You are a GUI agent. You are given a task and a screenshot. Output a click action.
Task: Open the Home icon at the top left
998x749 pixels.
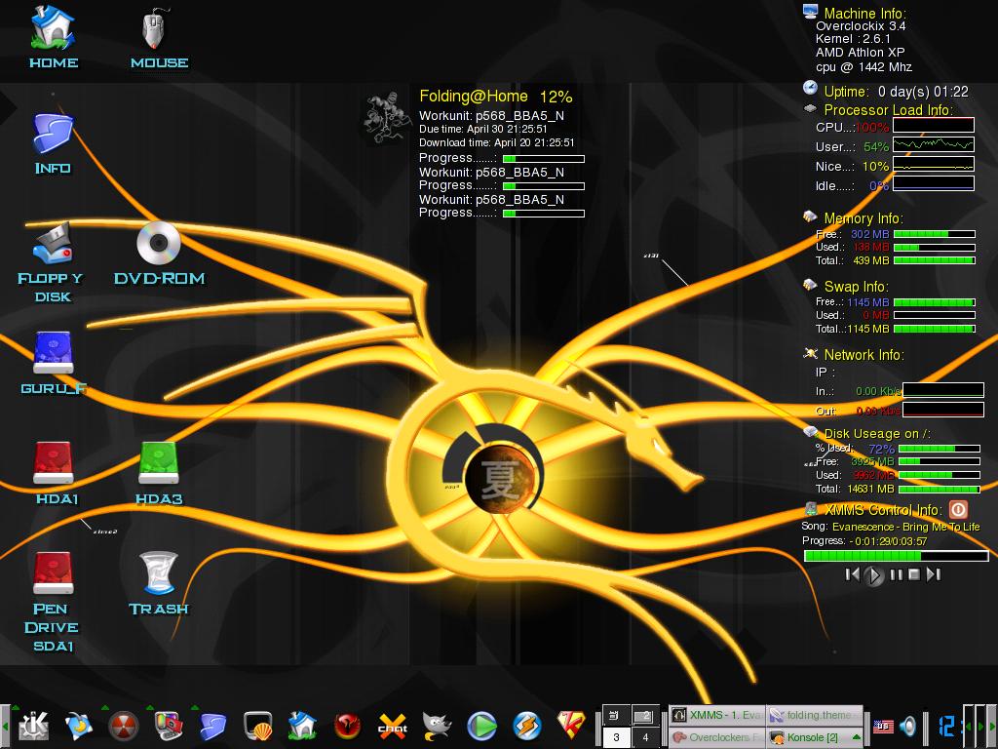53,29
